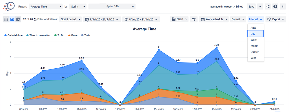Open the help question mark icon

[x=275, y=6]
